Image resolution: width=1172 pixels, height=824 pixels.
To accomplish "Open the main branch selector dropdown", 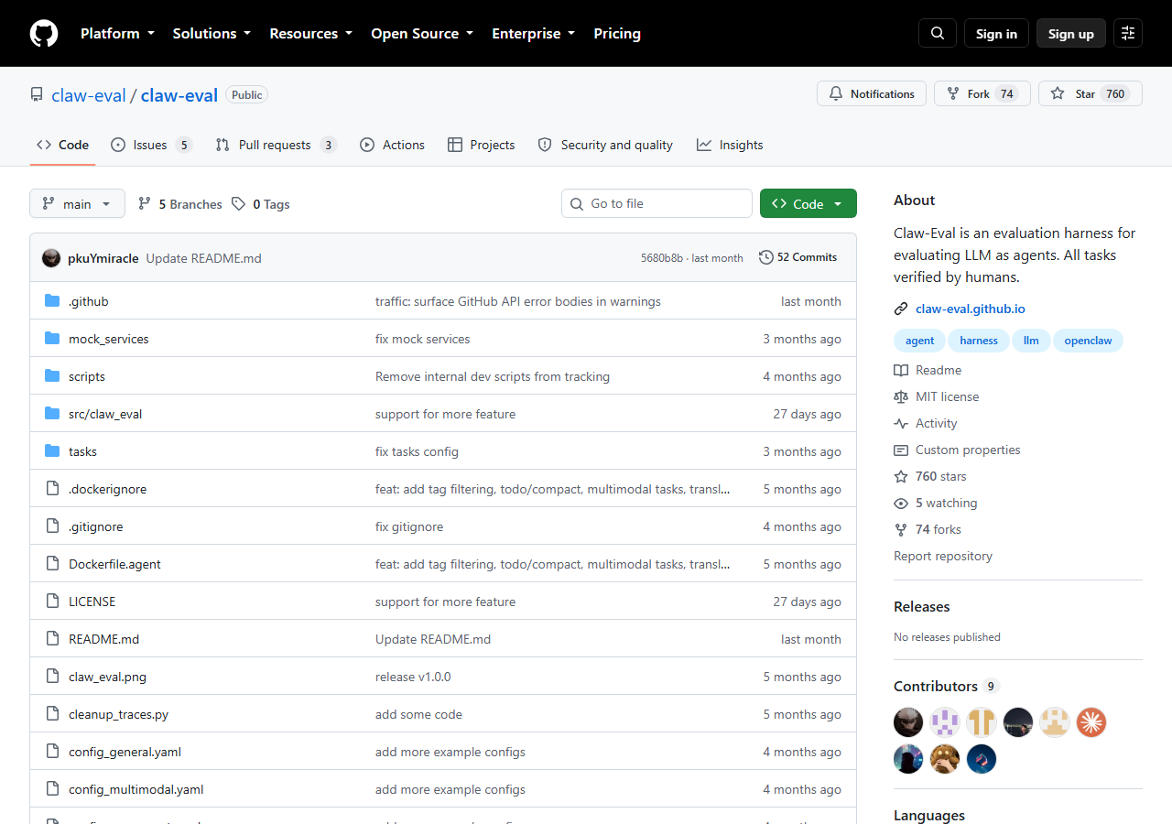I will [x=77, y=204].
